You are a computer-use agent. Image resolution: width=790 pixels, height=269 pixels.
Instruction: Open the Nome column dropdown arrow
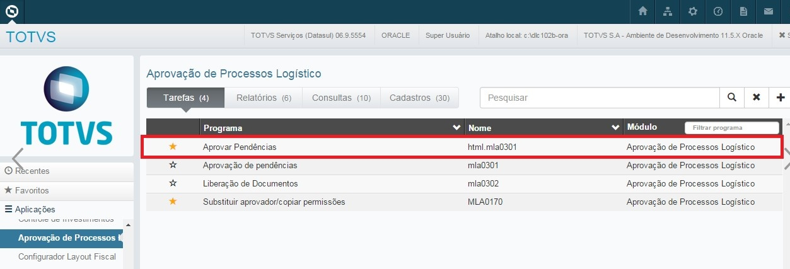pos(616,128)
